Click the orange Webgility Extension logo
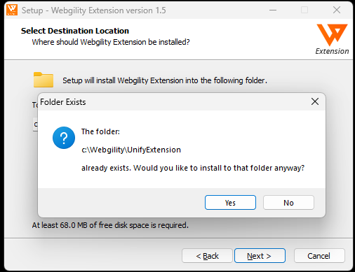 332,35
